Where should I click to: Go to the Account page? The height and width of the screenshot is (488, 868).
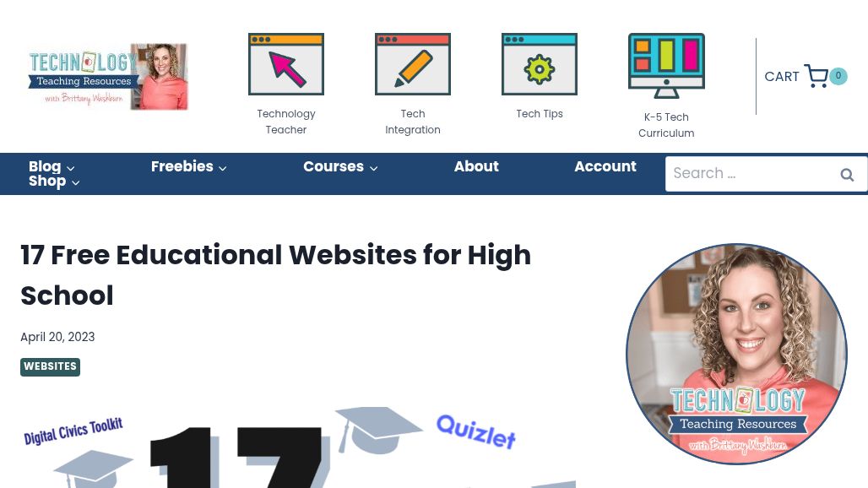(x=605, y=166)
